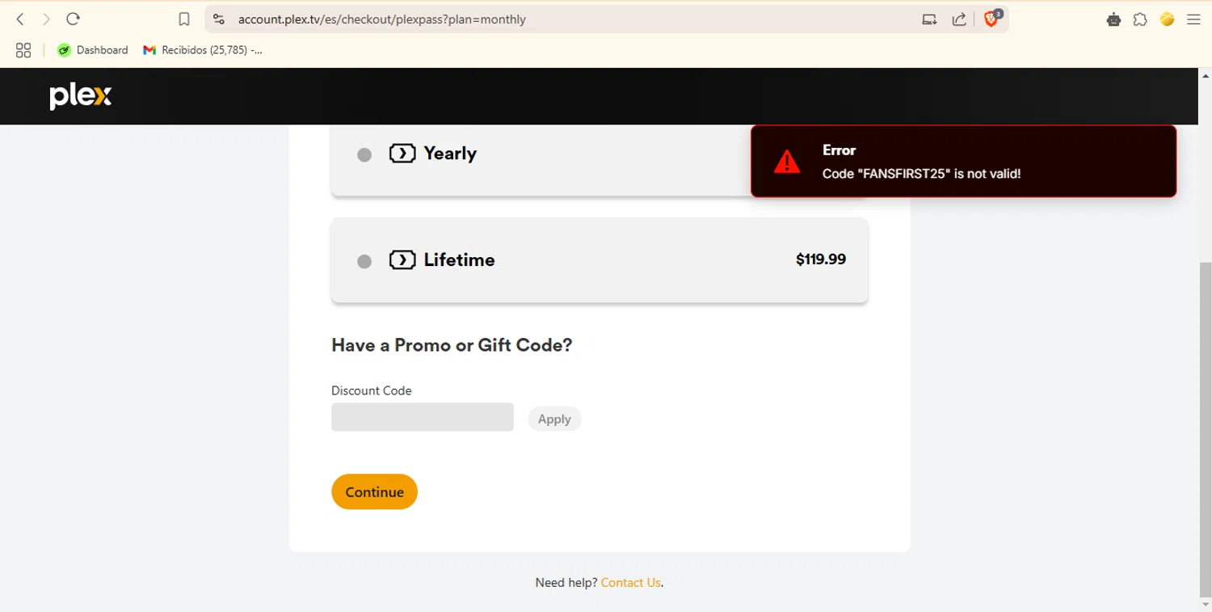The width and height of the screenshot is (1212, 612).
Task: Open site settings icon in address bar
Action: point(218,19)
